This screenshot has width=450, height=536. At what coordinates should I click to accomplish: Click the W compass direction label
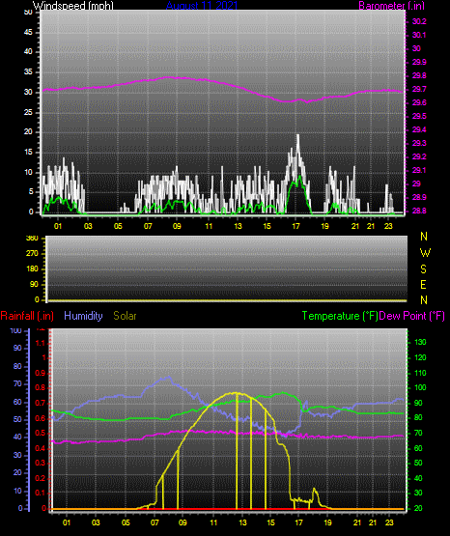point(425,253)
